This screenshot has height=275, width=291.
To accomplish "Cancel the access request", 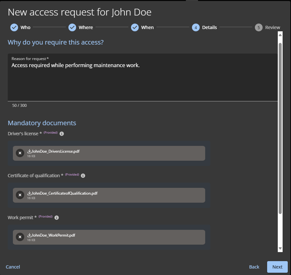I will (13, 267).
